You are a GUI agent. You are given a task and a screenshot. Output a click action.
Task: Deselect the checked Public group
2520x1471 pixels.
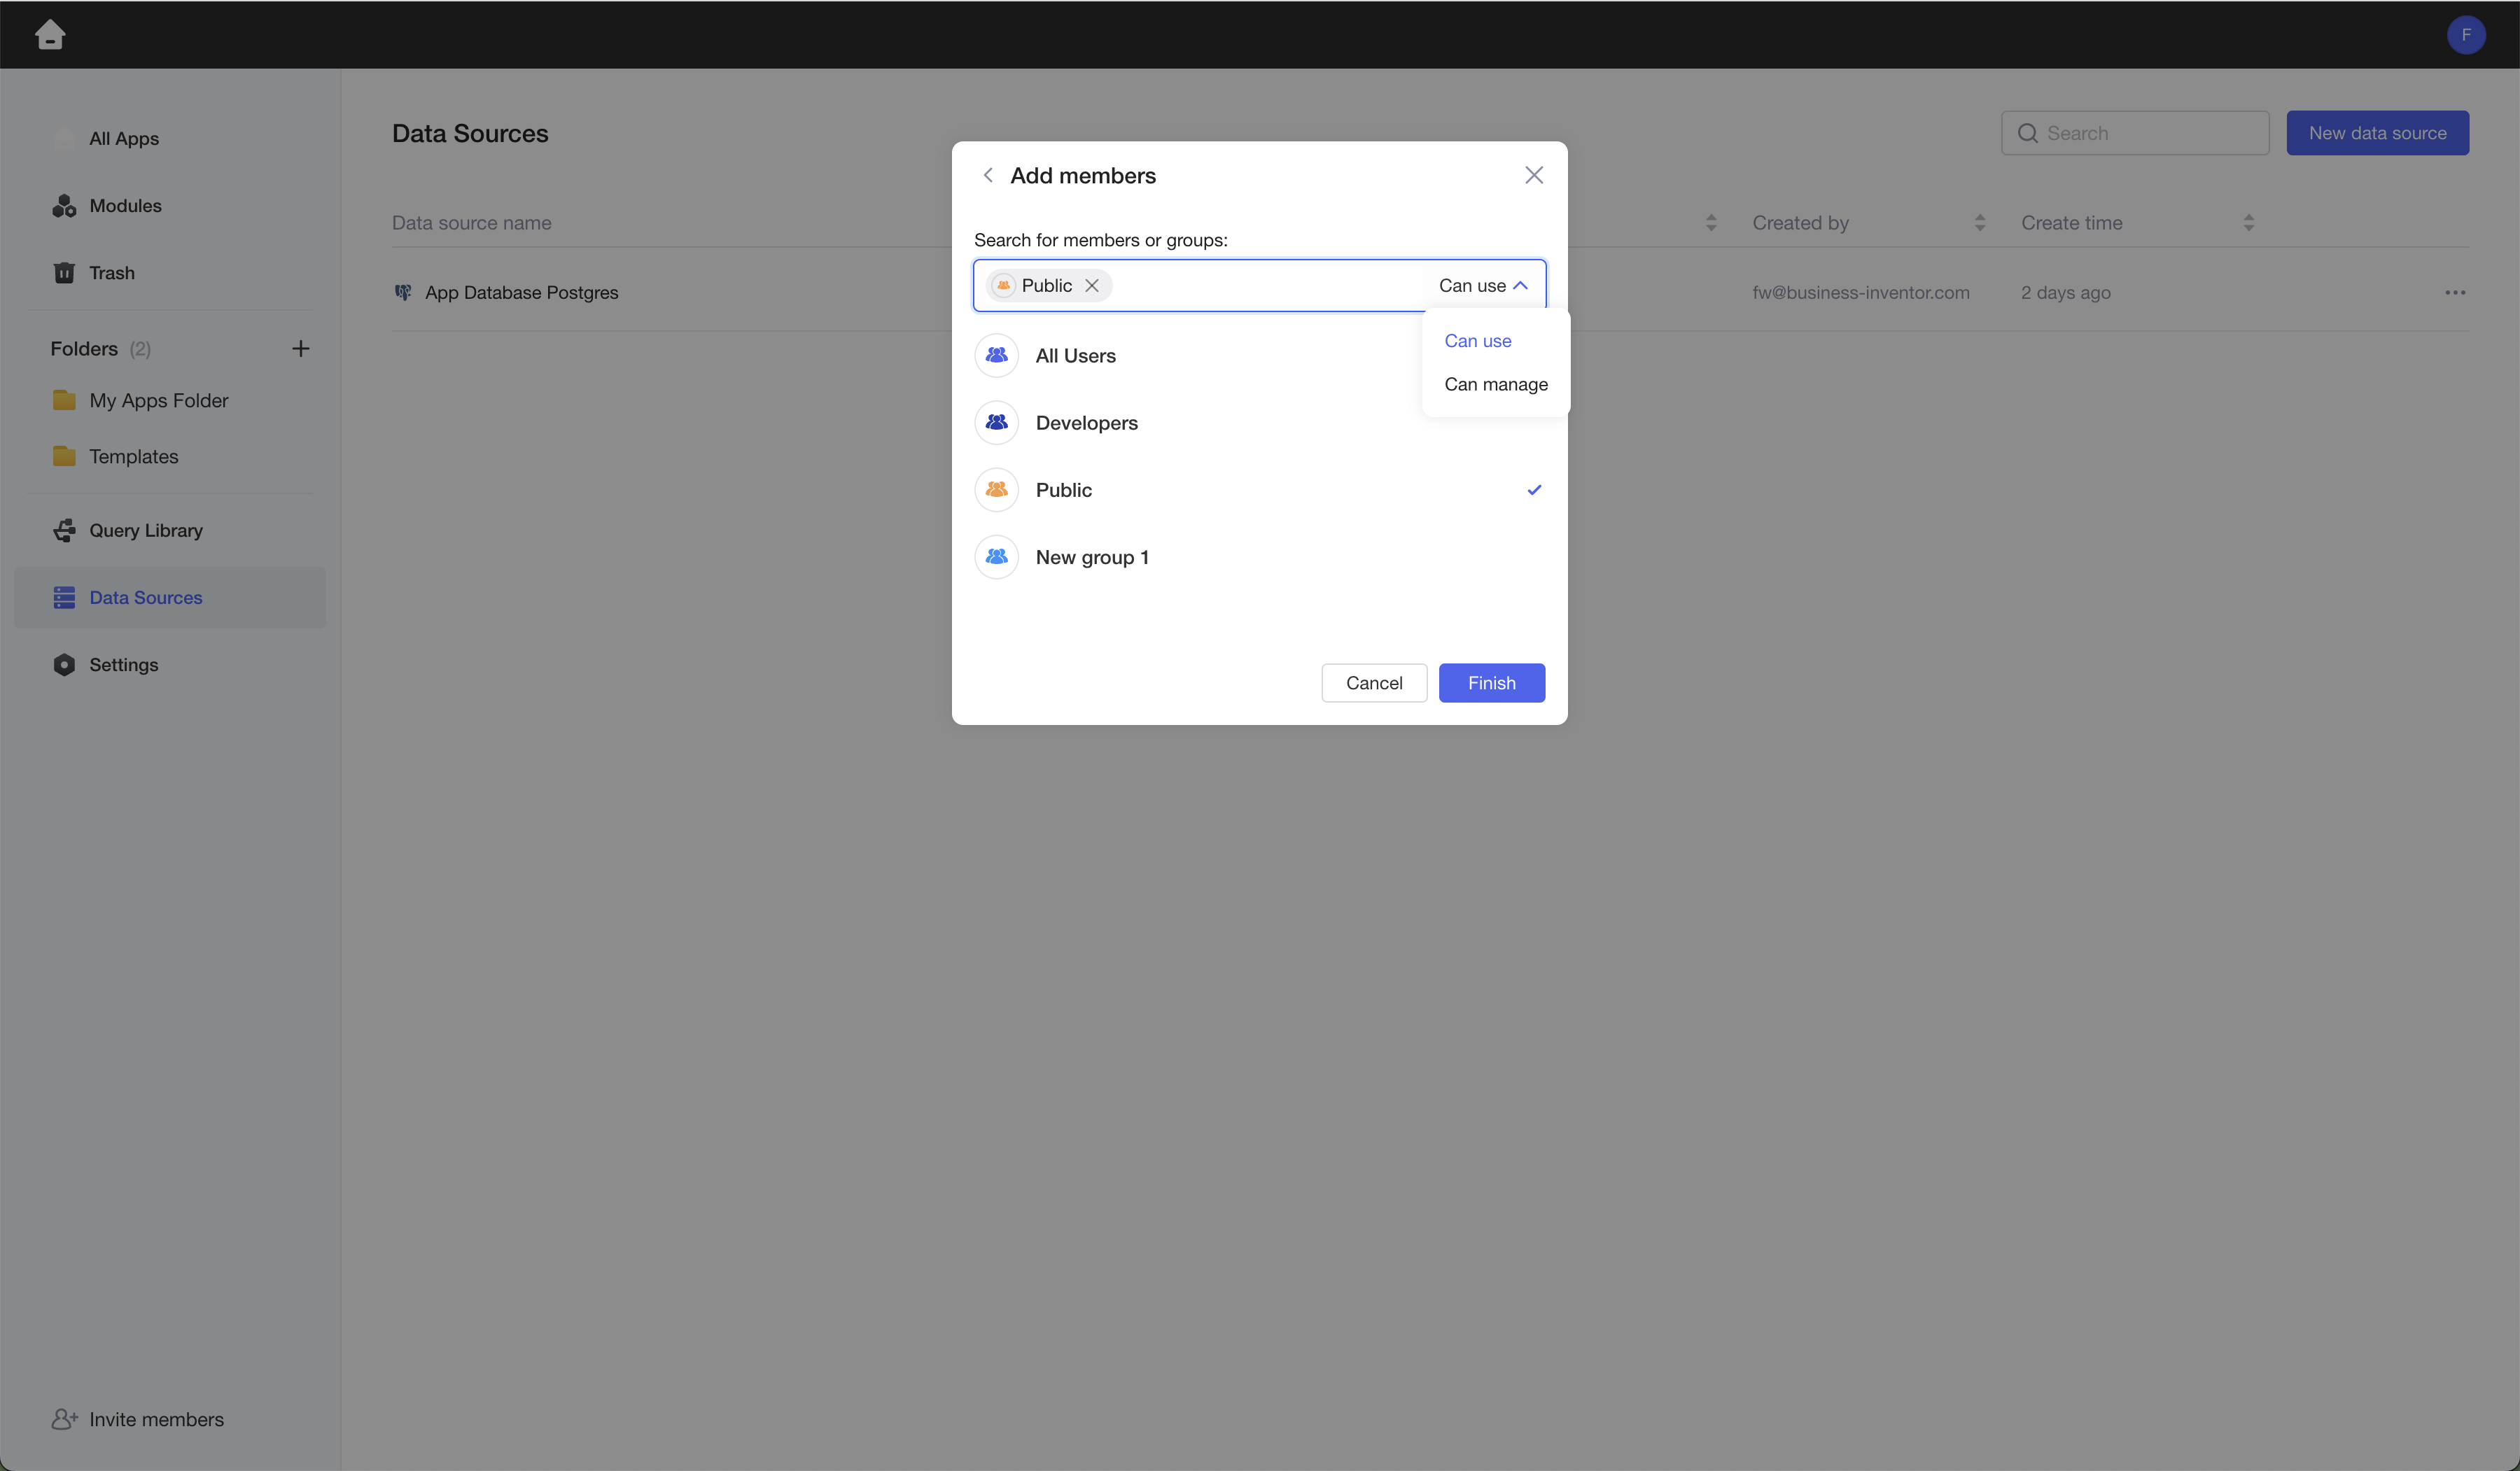[x=1063, y=490]
